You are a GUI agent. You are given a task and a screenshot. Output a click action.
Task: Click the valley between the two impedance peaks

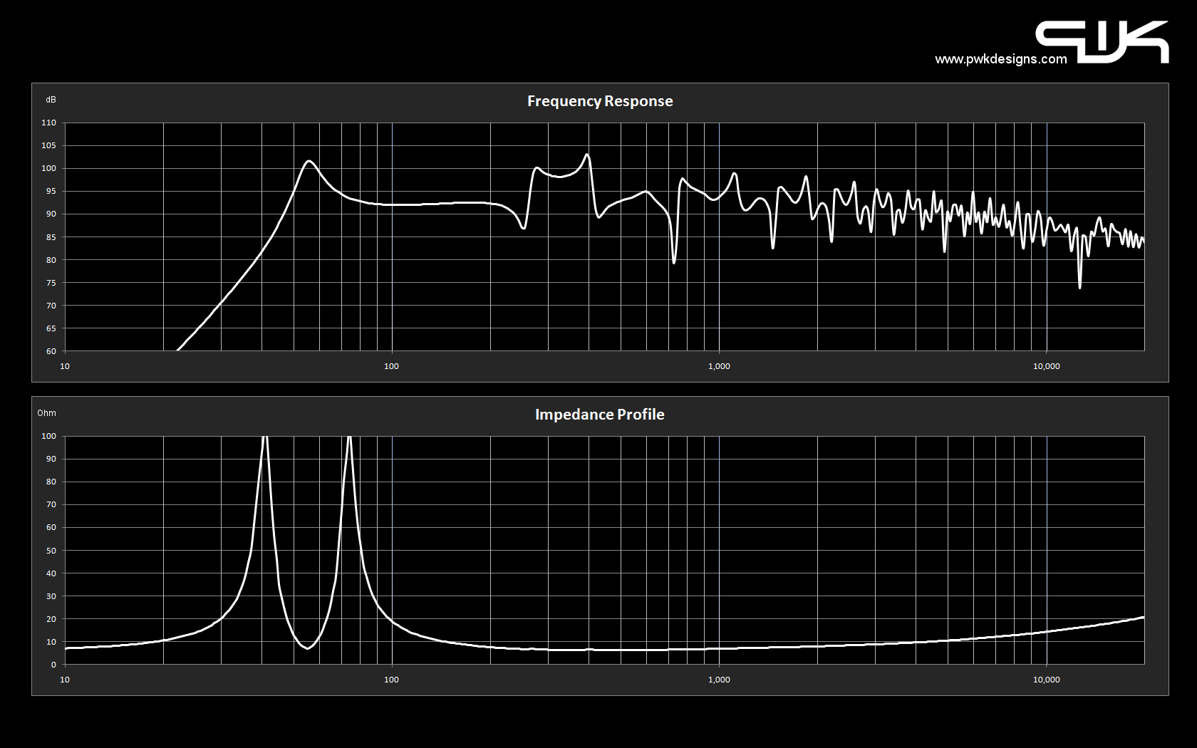[x=308, y=648]
